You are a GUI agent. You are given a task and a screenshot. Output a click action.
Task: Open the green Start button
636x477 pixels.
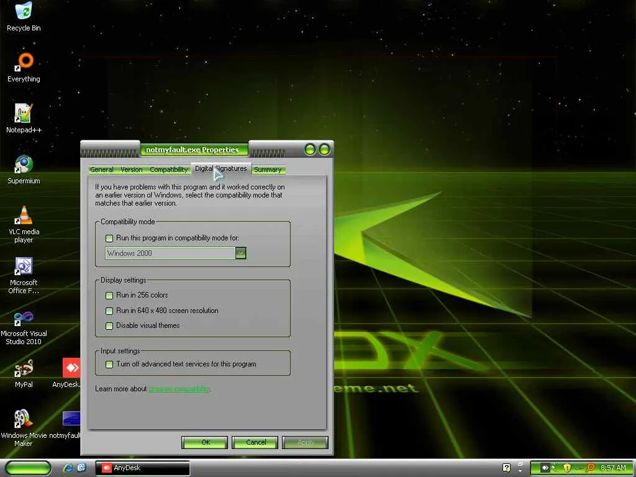click(x=28, y=468)
